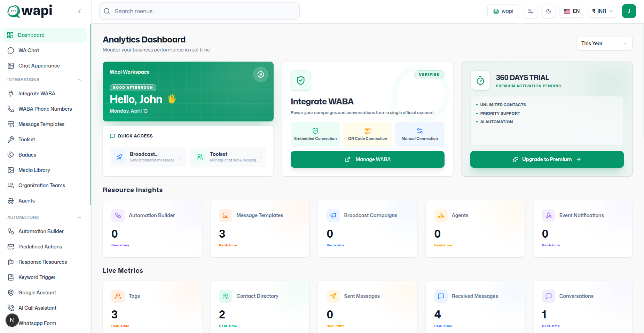Click Upgrade to Premium
Screen dimensions: 644x333
(x=547, y=159)
